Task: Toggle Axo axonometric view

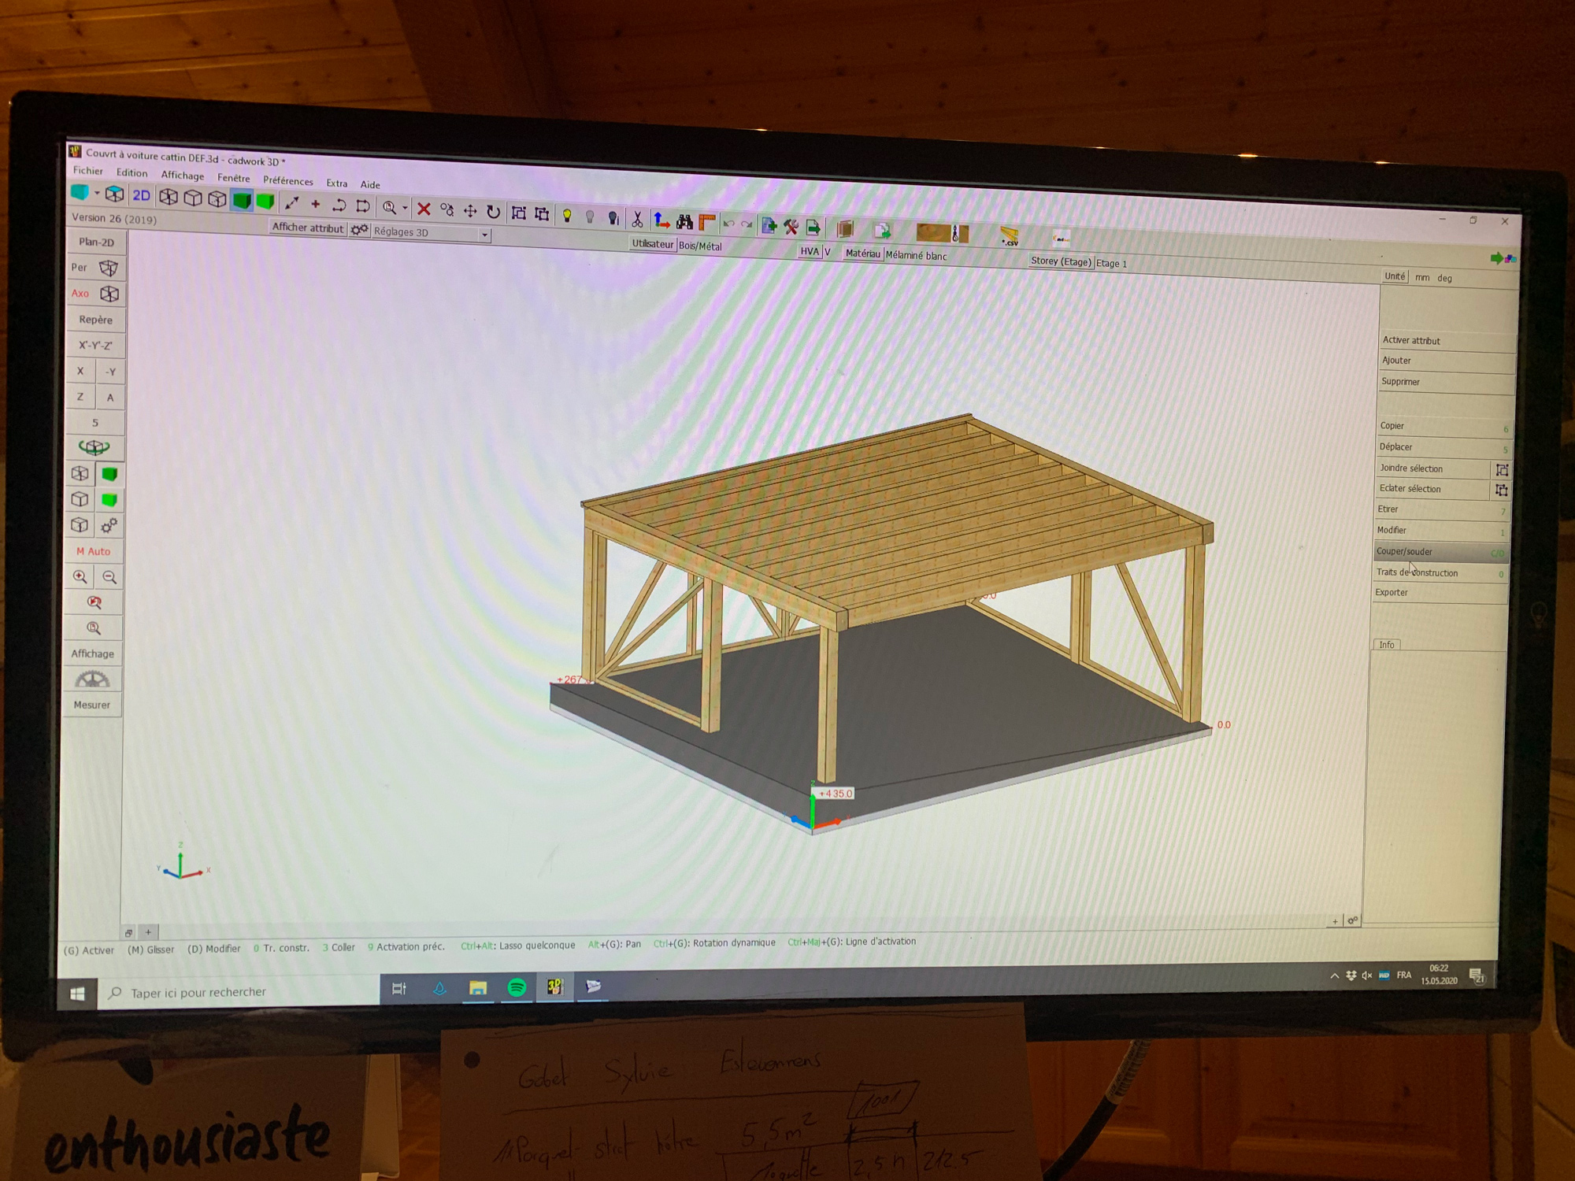Action: tap(94, 294)
